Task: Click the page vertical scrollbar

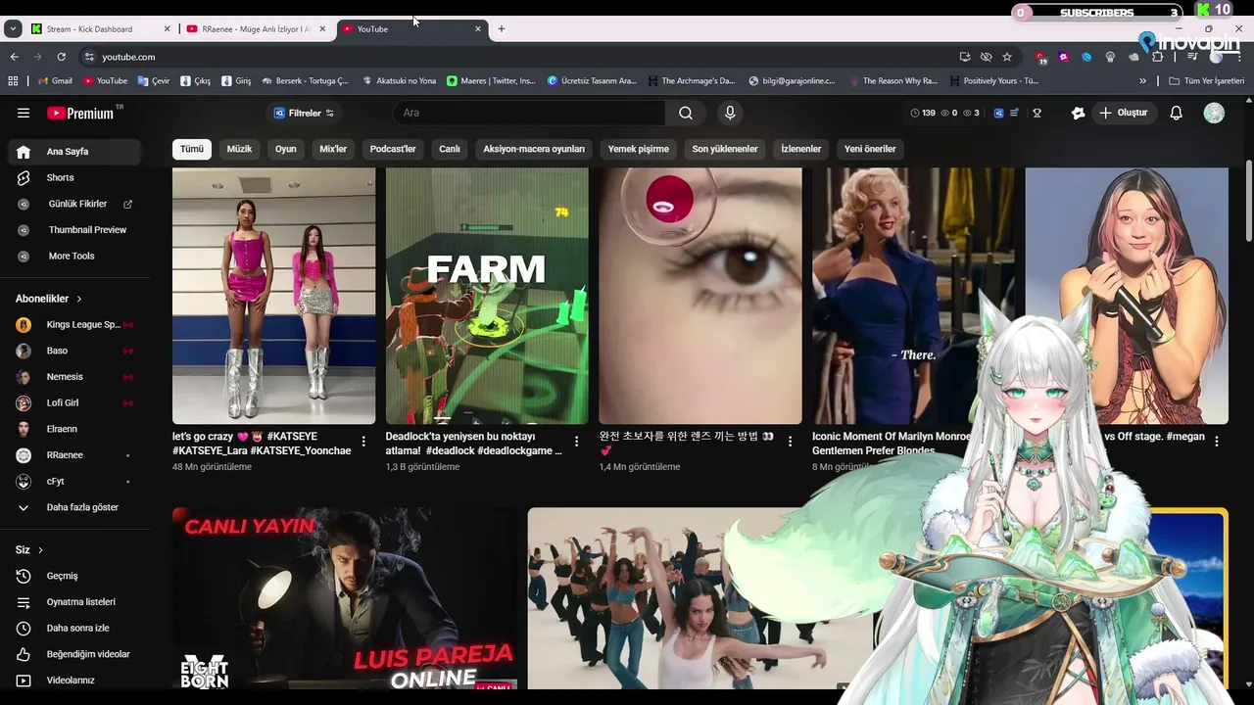Action: coord(1248,201)
